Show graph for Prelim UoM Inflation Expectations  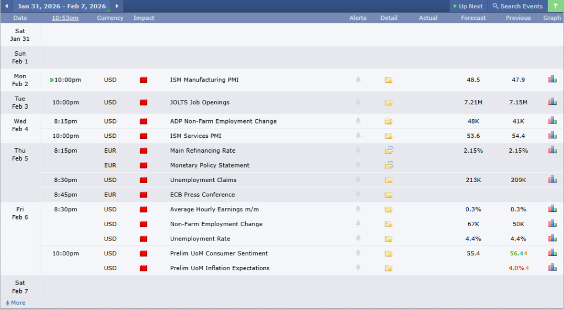pyautogui.click(x=552, y=268)
